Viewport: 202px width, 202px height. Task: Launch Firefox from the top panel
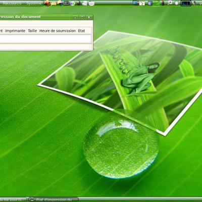(x=47, y=3)
